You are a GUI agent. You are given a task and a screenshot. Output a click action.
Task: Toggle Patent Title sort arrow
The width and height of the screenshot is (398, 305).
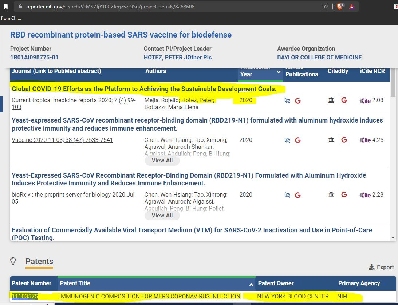[x=251, y=285]
